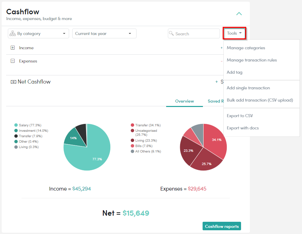Image resolution: width=302 pixels, height=234 pixels.
Task: Open the Current tax year dropdown
Action: click(x=104, y=33)
